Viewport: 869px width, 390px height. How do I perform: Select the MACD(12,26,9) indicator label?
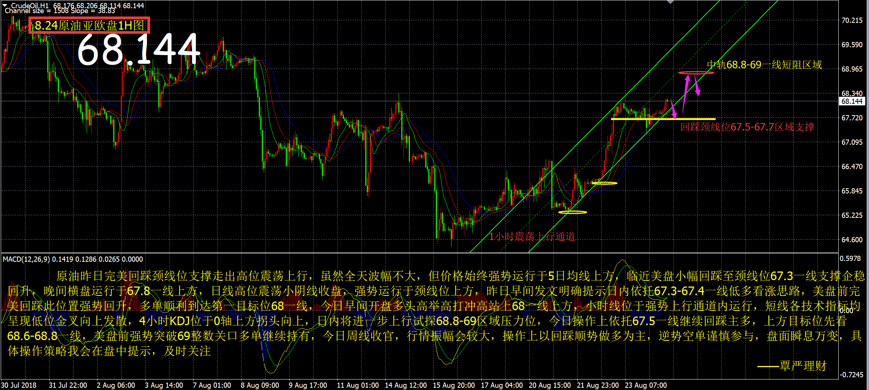pyautogui.click(x=26, y=259)
